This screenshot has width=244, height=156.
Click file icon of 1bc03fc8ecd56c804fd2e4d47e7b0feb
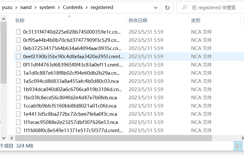pos(18,98)
